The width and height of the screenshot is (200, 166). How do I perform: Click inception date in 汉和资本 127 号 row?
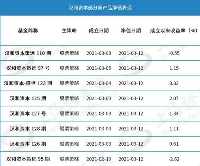pyautogui.click(x=99, y=114)
